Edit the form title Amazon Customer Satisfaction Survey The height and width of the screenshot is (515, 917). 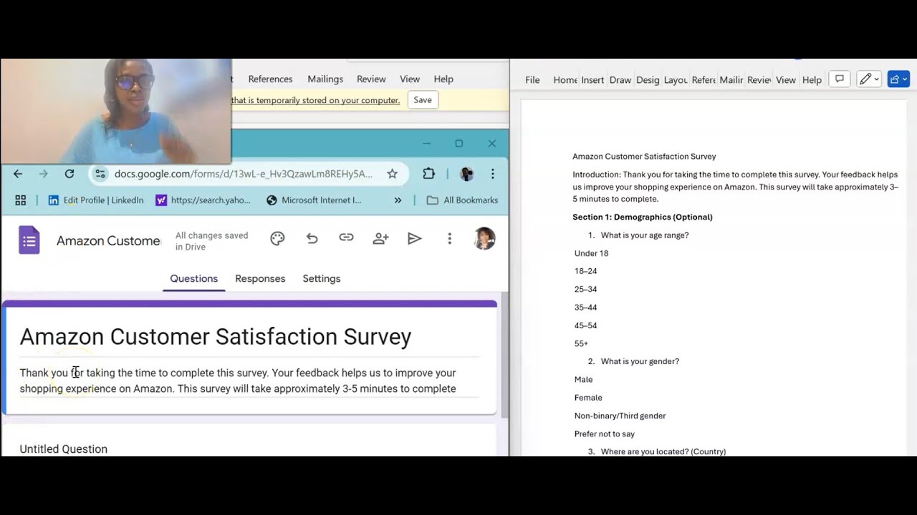click(x=216, y=337)
